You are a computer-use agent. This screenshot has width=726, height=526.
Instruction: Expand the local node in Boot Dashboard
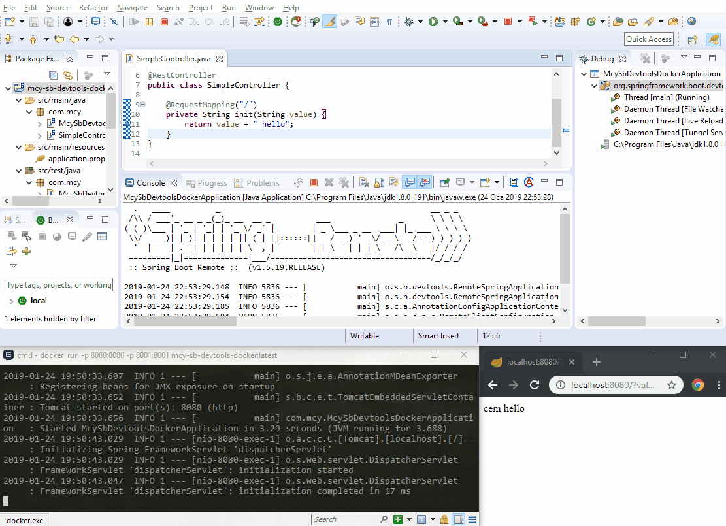[11, 301]
